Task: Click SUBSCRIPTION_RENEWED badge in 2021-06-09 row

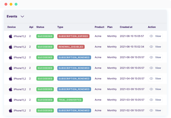Action: pyautogui.click(x=74, y=57)
